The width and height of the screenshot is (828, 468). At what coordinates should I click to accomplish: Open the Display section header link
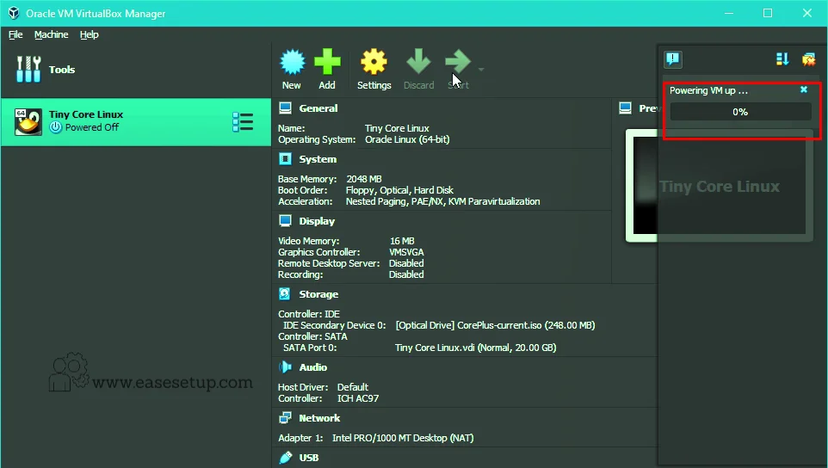point(317,221)
